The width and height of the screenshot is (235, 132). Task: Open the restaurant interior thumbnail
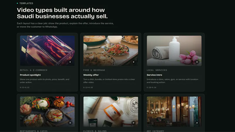point(174,111)
